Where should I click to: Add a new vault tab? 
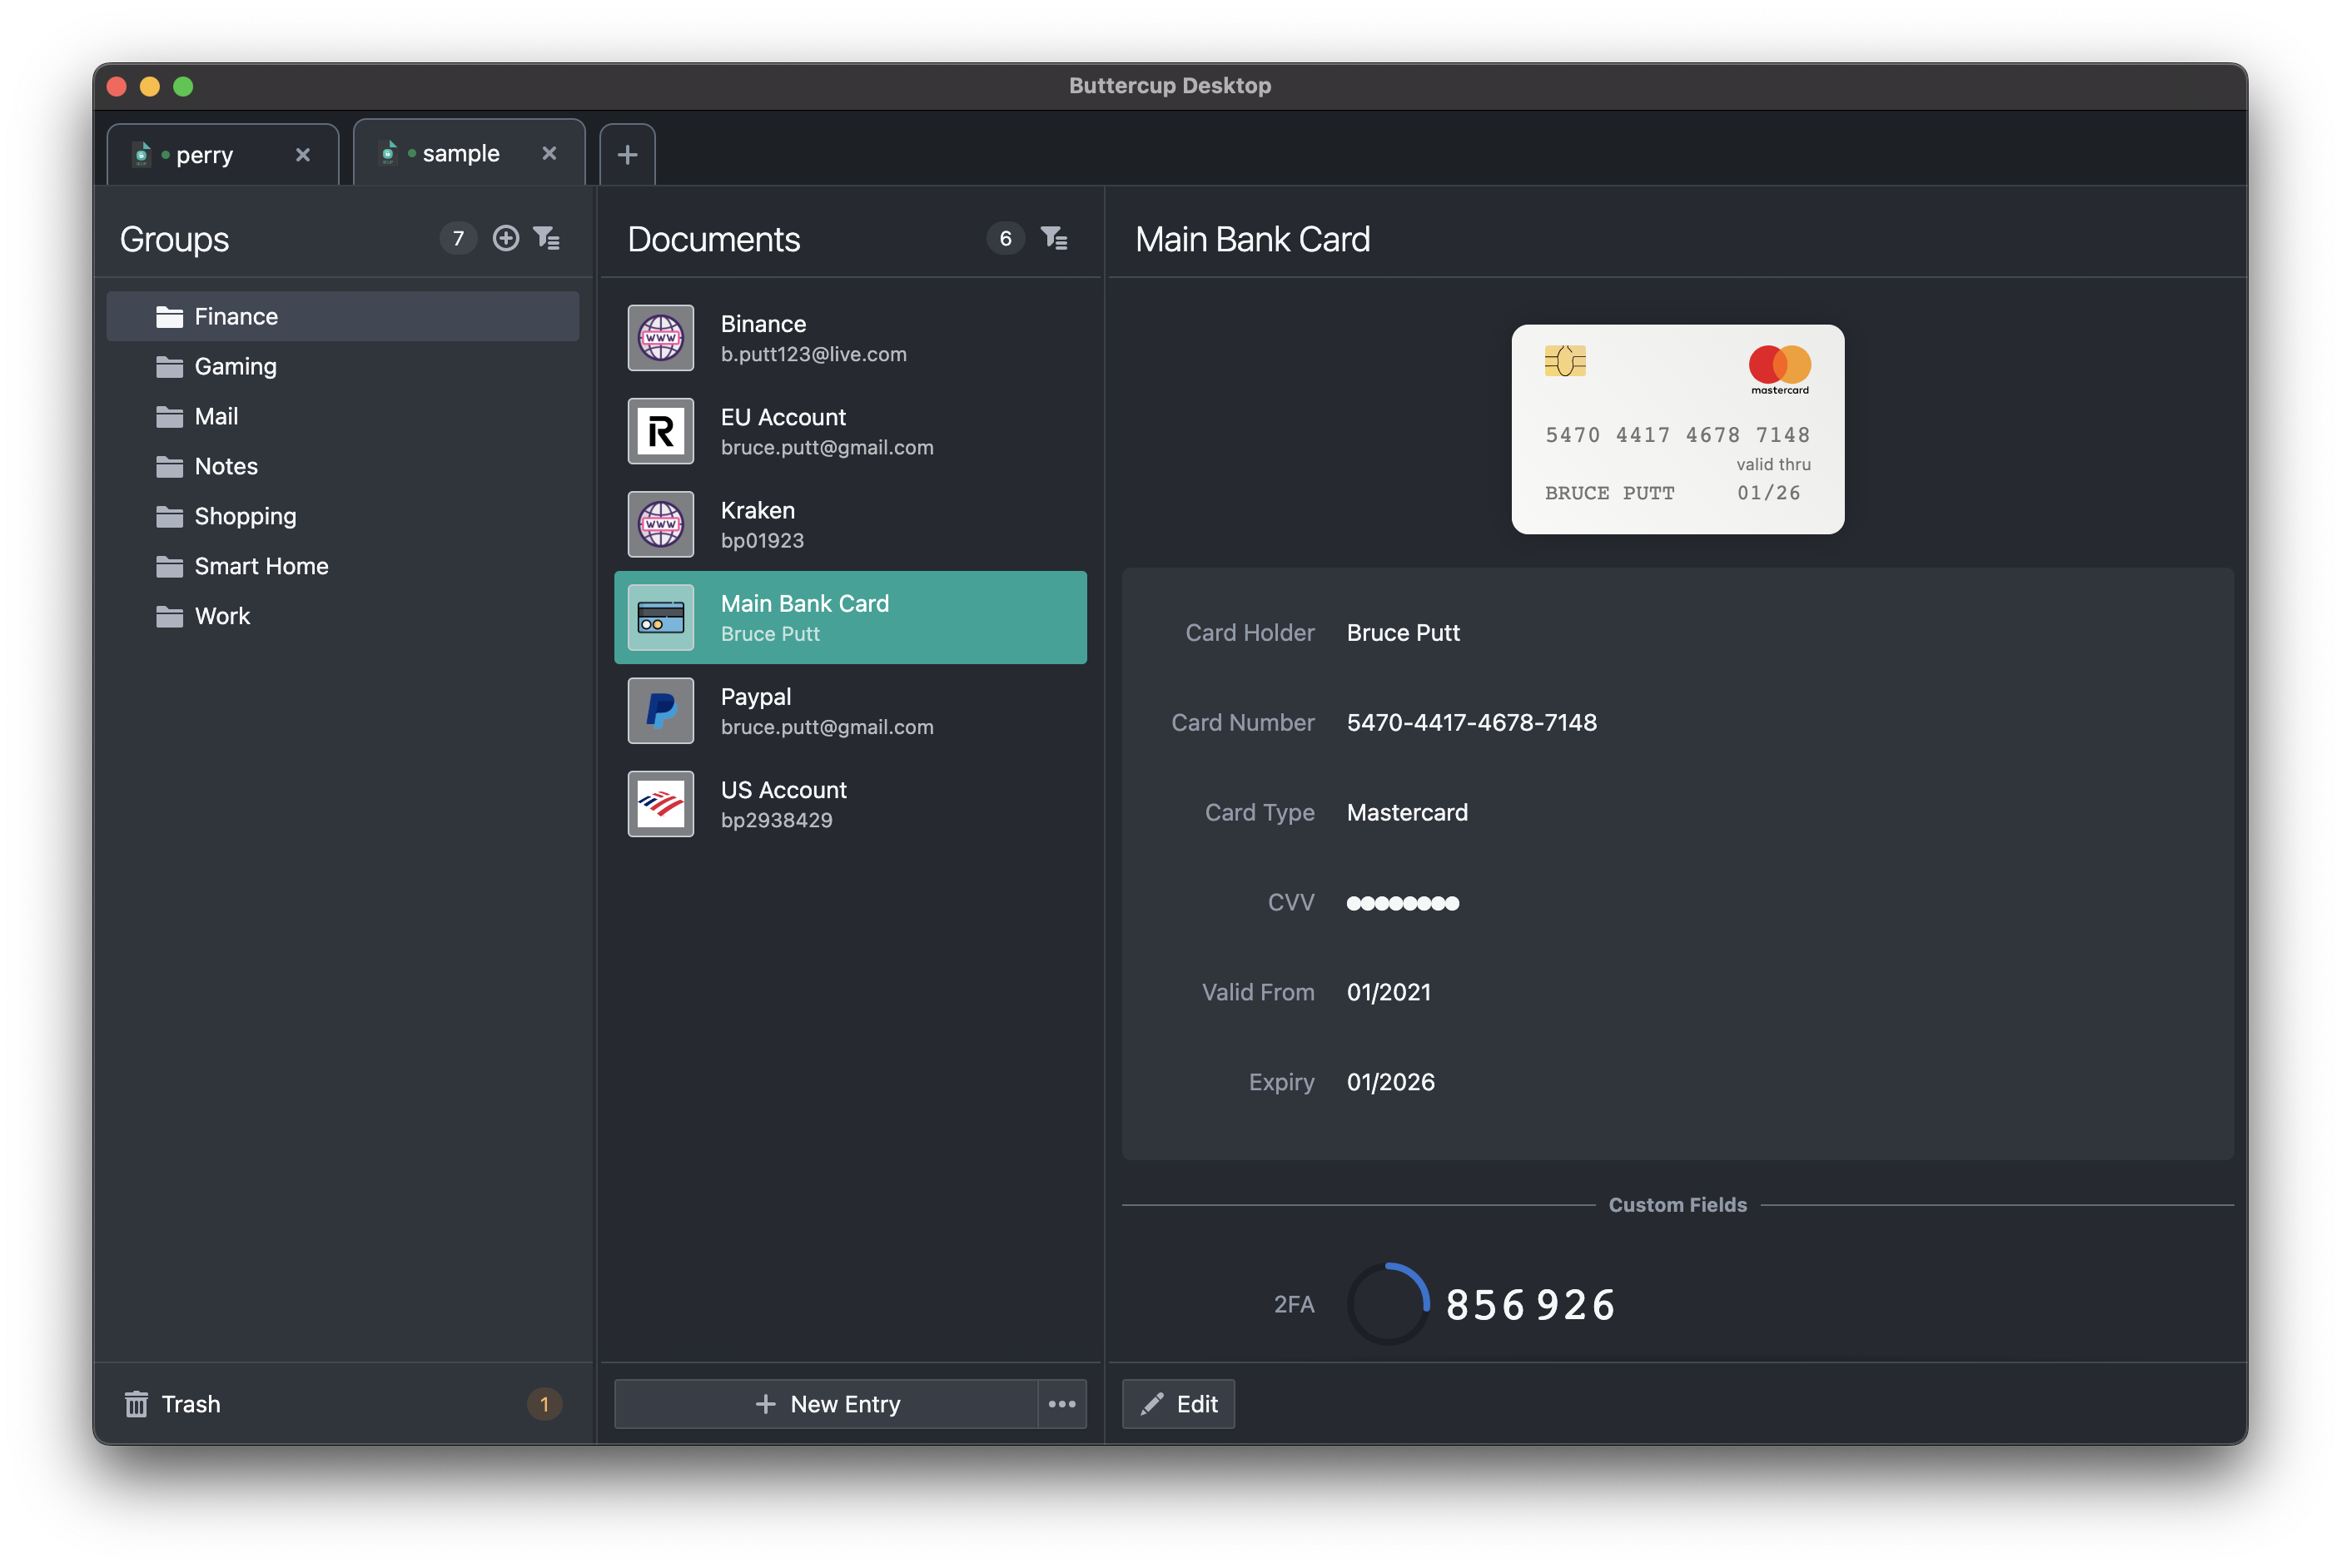point(627,155)
